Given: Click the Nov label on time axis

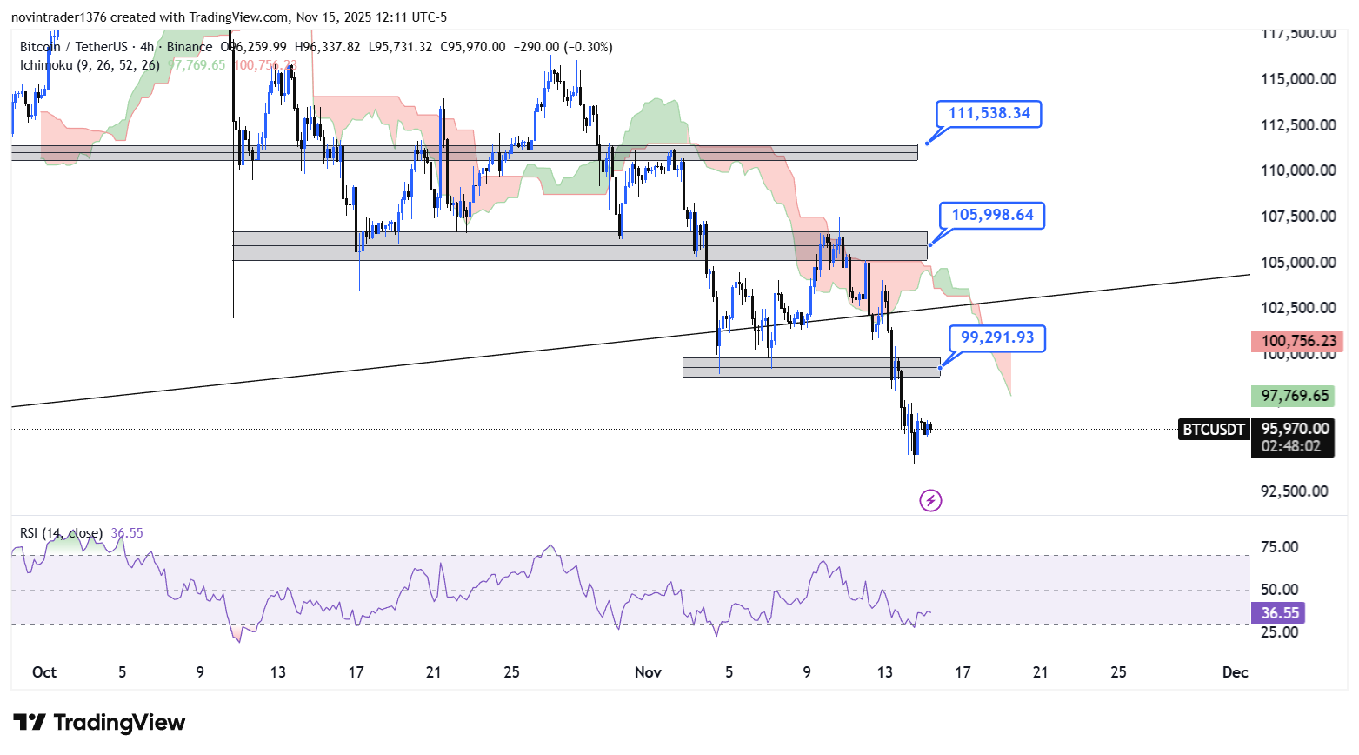Looking at the screenshot, I should [x=648, y=672].
